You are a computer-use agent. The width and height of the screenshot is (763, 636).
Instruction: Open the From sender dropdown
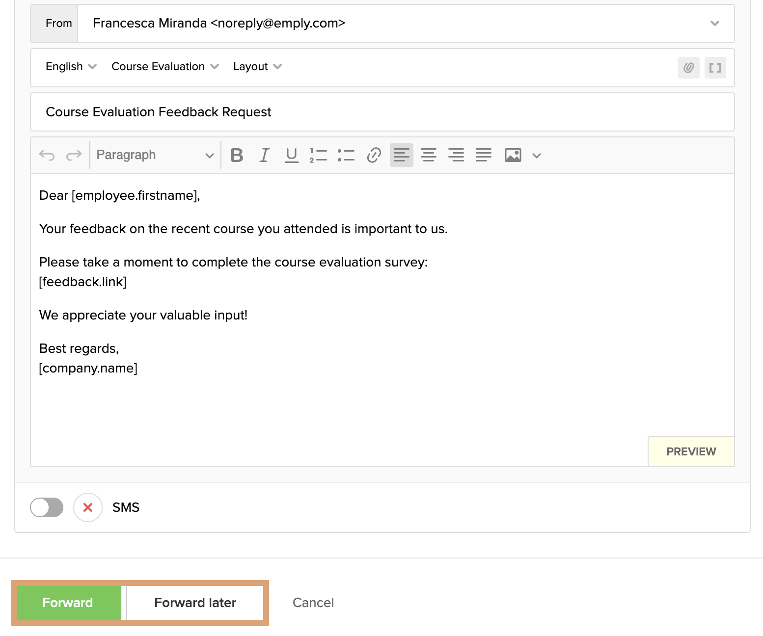coord(714,24)
